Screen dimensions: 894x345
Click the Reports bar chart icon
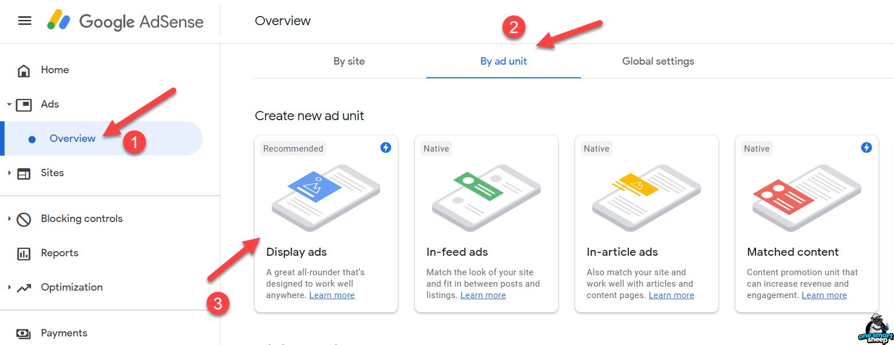(24, 253)
